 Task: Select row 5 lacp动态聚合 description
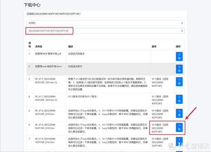(x=108, y=114)
